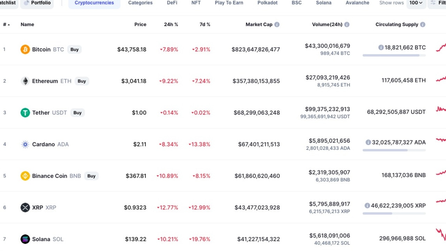Click the XRP coin logo icon
The image size is (446, 251).
tap(25, 207)
